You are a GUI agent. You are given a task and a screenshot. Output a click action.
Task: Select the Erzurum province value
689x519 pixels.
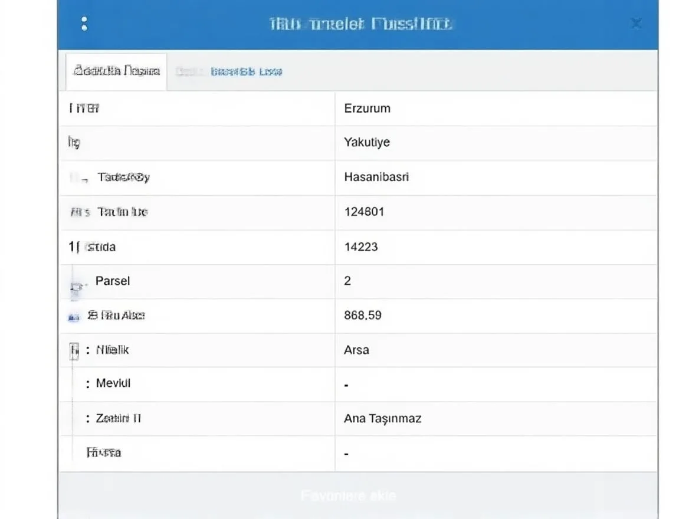(367, 109)
